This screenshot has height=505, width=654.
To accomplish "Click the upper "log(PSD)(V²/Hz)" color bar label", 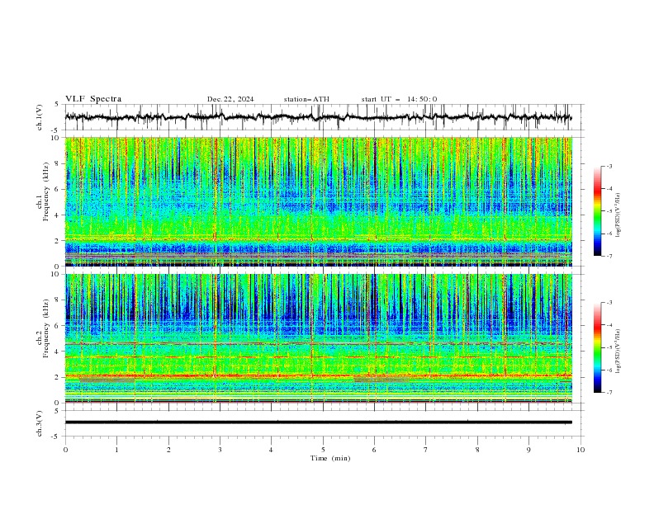I will click(x=618, y=215).
